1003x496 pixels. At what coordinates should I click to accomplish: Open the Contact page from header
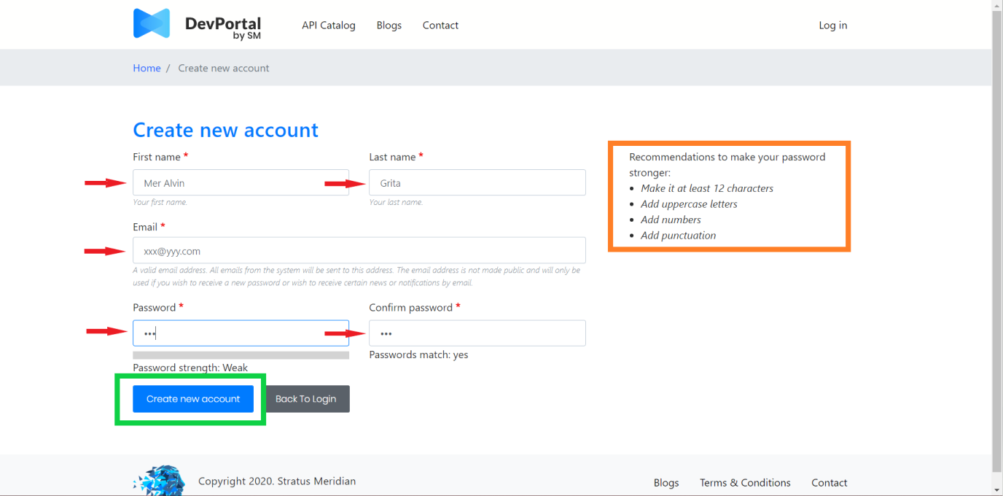tap(440, 26)
